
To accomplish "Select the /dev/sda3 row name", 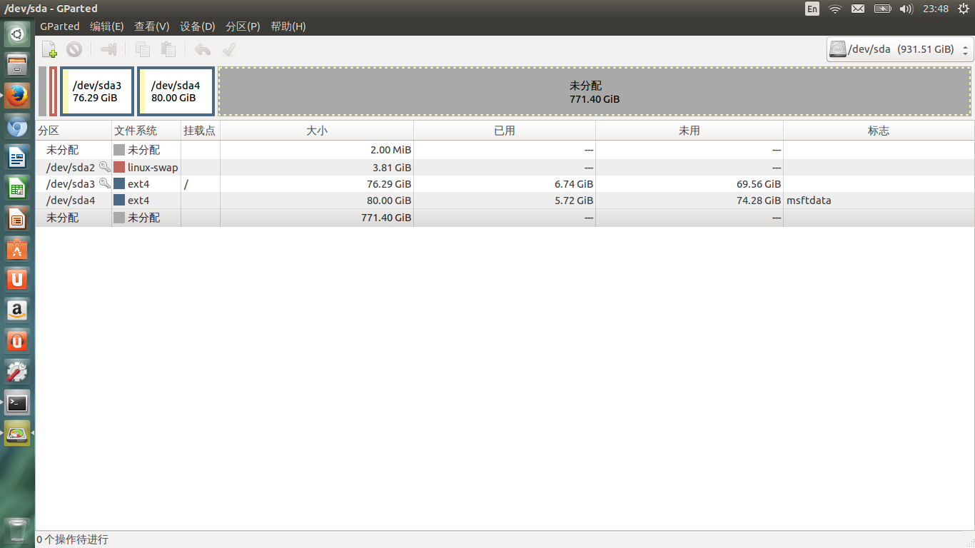I will pos(70,183).
